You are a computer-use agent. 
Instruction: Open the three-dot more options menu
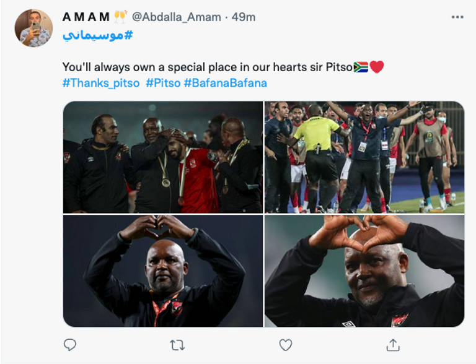pyautogui.click(x=457, y=17)
